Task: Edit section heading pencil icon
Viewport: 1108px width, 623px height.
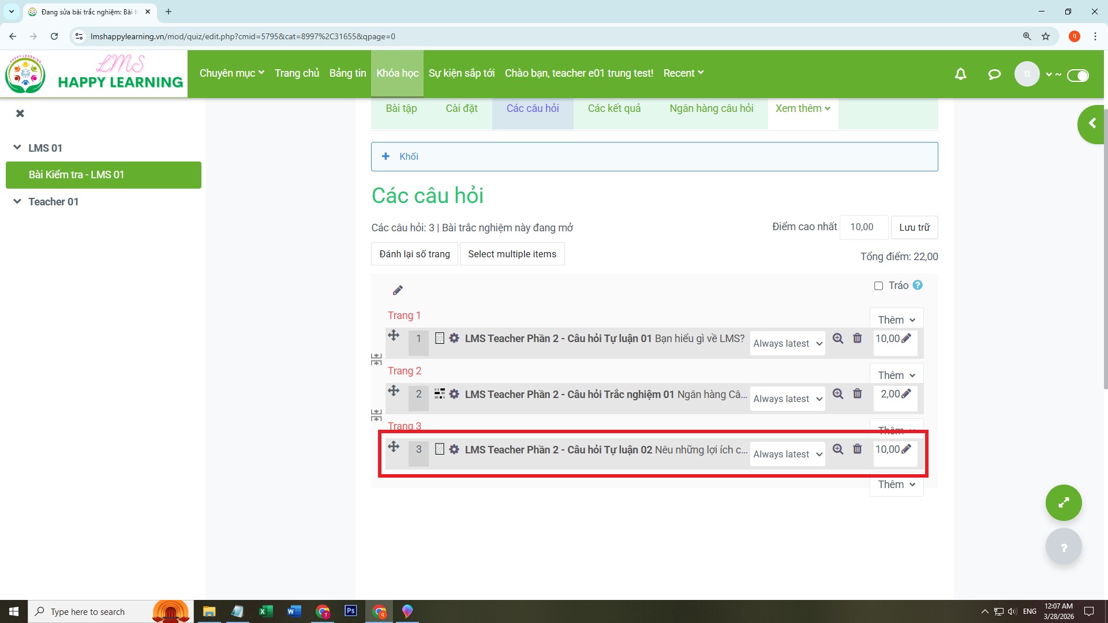Action: (x=398, y=290)
